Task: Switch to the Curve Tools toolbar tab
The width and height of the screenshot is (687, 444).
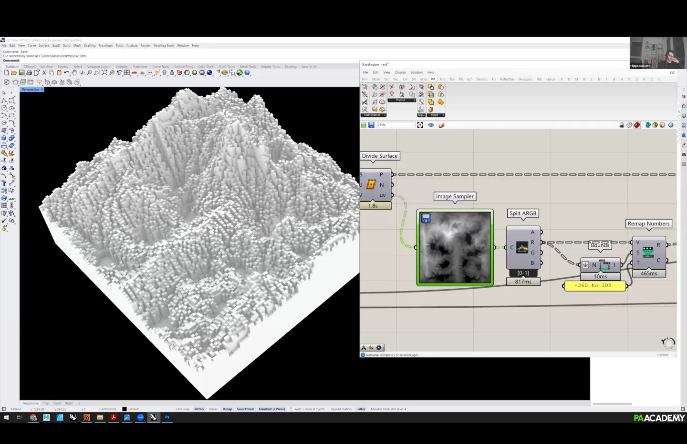Action: click(160, 67)
